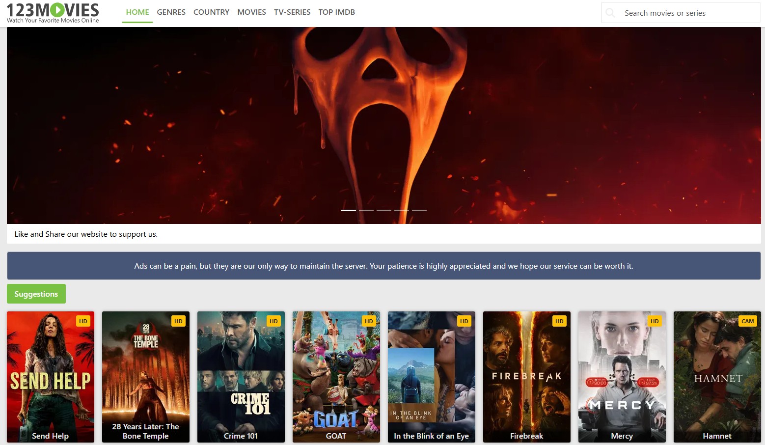Screen dimensions: 765x445
Task: Open the Mercy movie poster
Action: [x=622, y=377]
